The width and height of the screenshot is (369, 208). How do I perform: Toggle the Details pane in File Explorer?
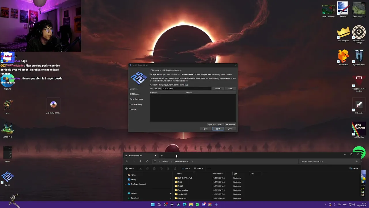354,168
